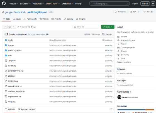This screenshot has width=156, height=113.
Task: Click the star icon beside 21 stars
Action: [x=118, y=51]
